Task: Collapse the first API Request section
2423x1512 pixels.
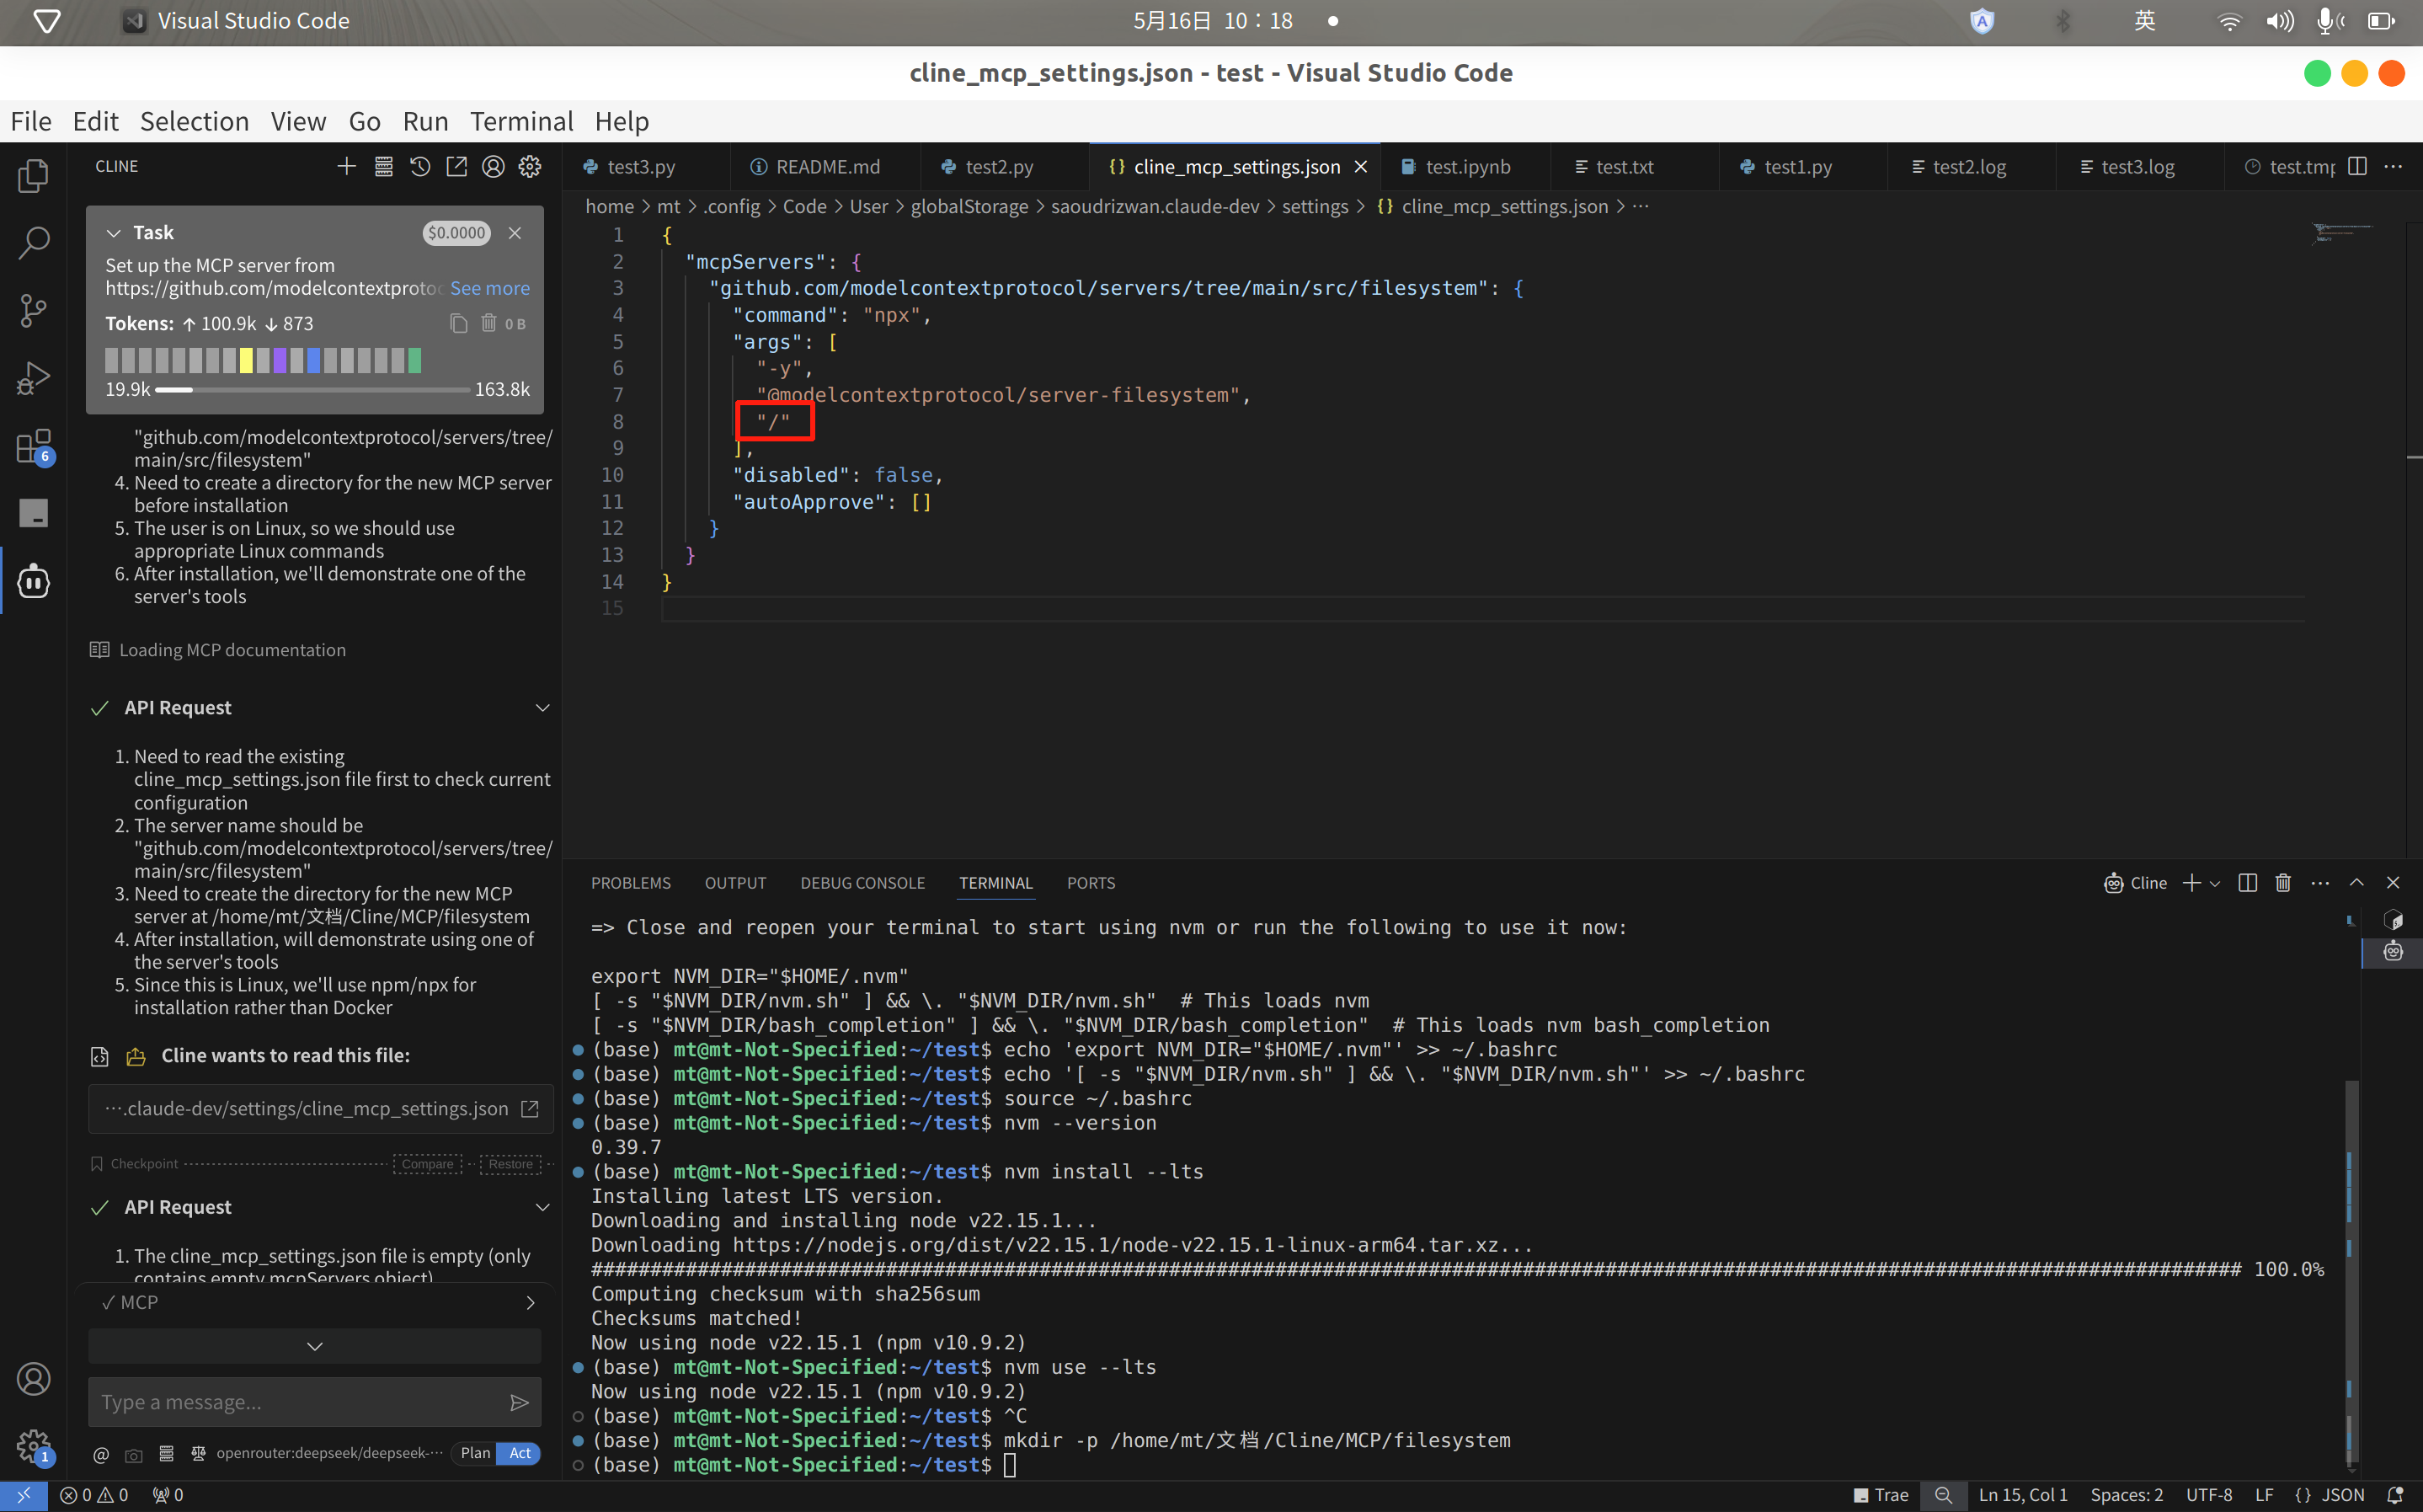Action: 542,708
